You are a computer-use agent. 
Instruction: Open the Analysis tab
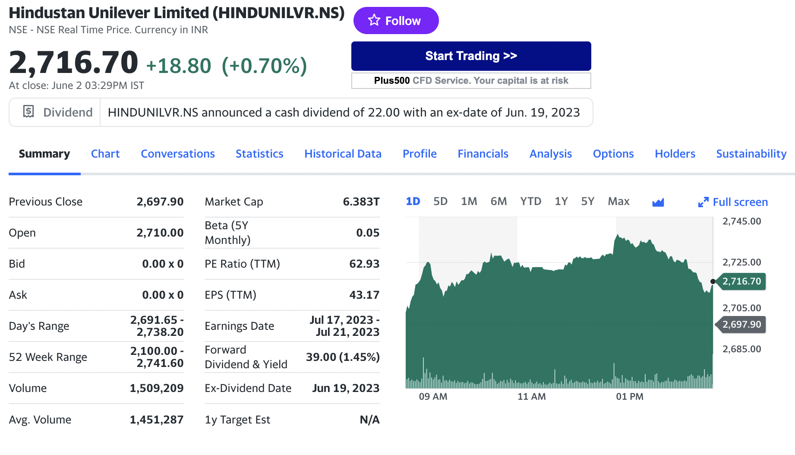[551, 154]
